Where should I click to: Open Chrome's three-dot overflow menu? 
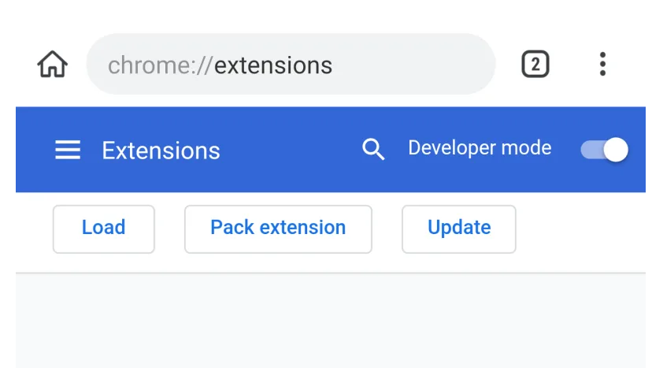point(602,64)
